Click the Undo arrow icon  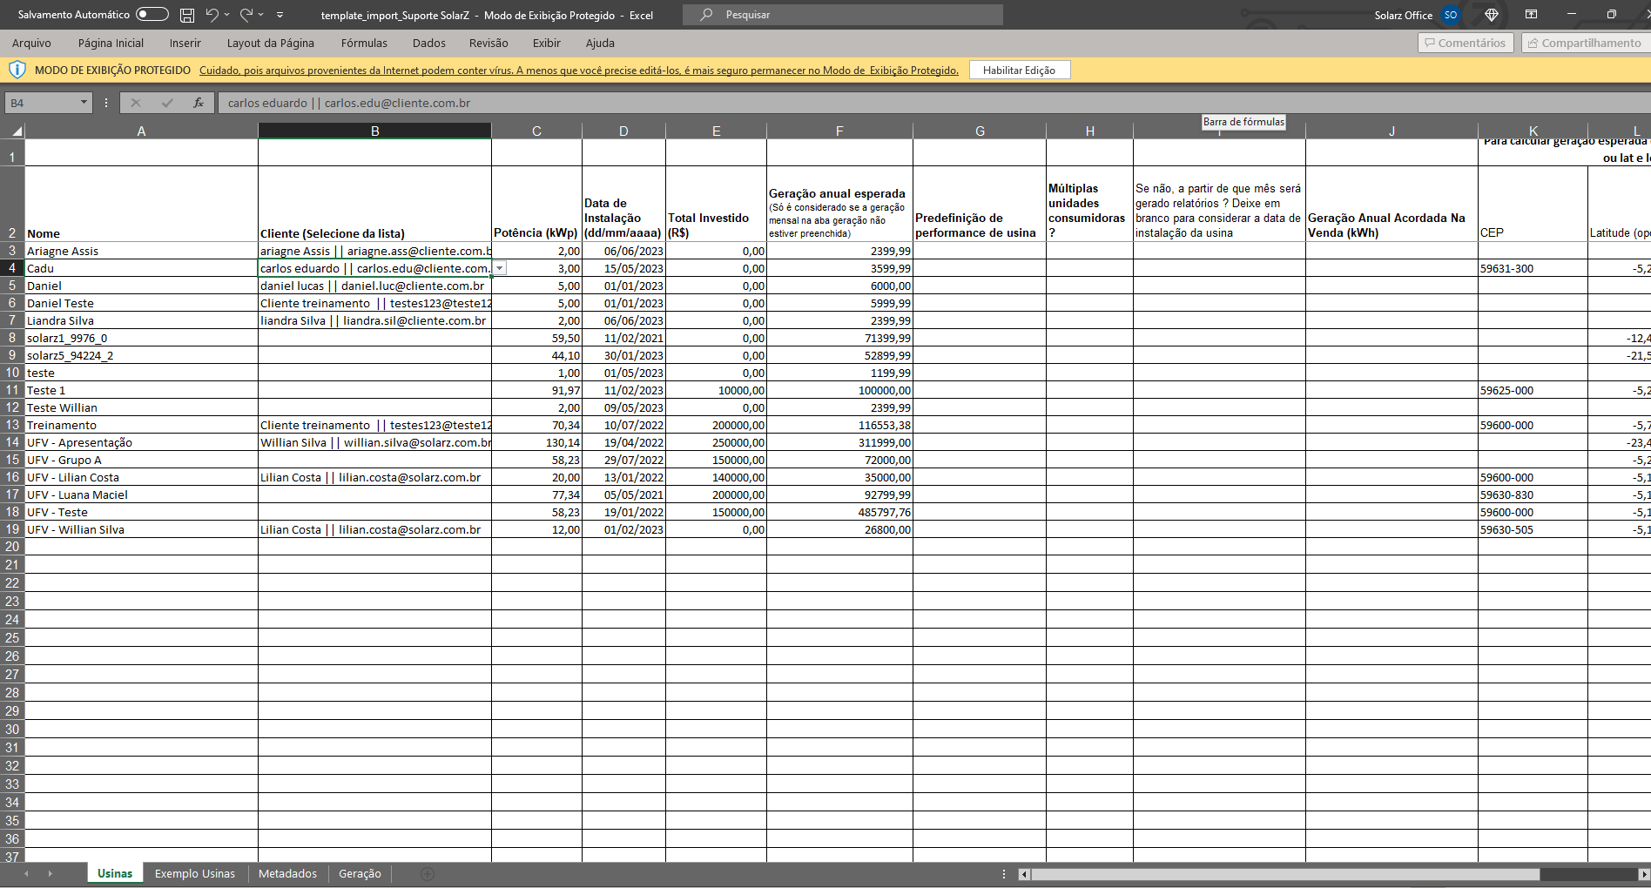pos(212,15)
